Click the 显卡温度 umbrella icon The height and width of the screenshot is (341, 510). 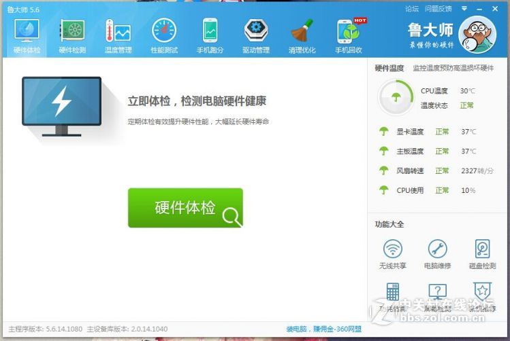tap(384, 131)
